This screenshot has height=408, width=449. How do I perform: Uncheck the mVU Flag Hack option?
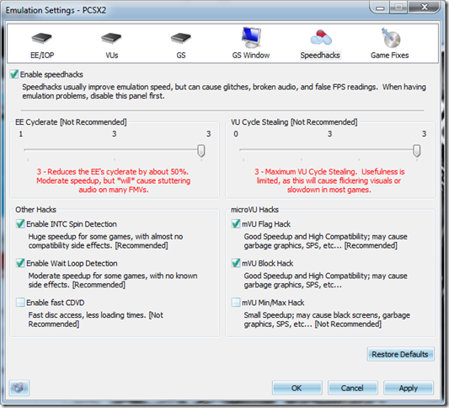point(236,223)
